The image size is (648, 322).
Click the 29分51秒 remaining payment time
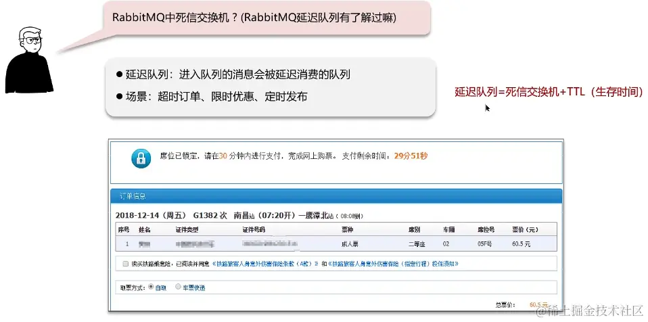(x=411, y=156)
